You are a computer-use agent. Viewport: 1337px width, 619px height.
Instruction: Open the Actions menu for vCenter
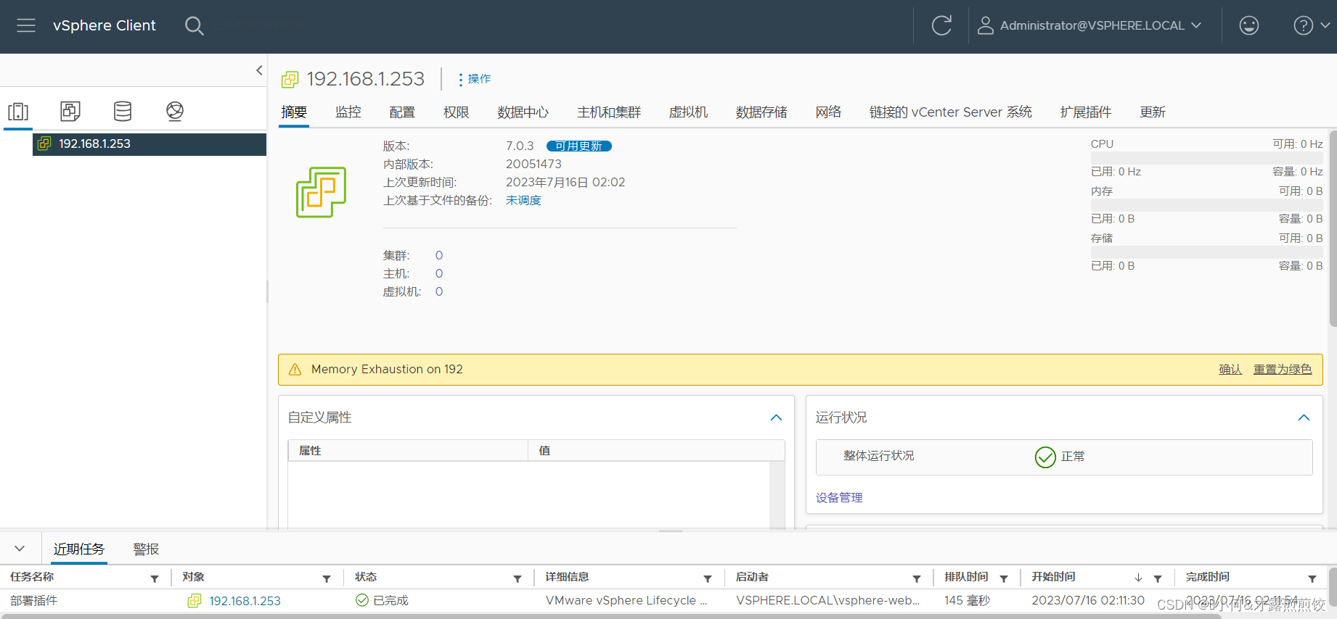tap(475, 79)
